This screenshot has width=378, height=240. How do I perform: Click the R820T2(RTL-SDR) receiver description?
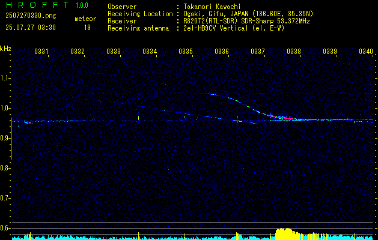pos(246,21)
